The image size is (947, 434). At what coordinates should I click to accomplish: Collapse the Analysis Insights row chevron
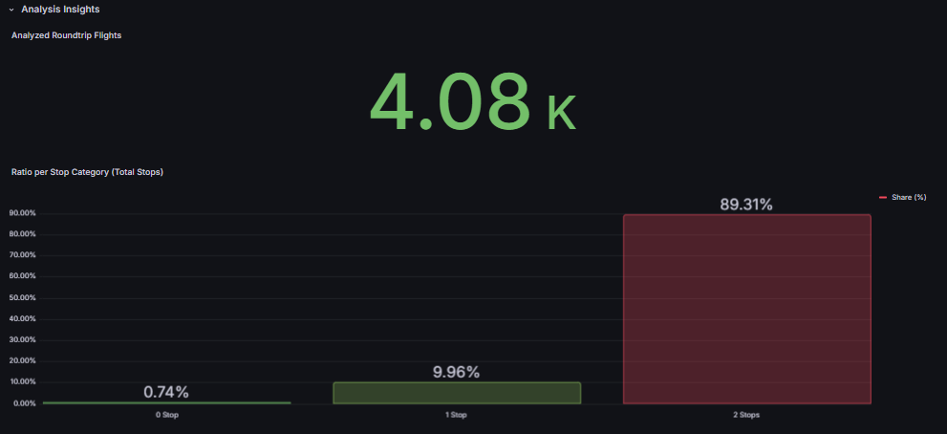point(11,10)
